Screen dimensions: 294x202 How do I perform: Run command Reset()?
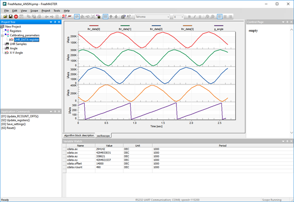(8, 128)
